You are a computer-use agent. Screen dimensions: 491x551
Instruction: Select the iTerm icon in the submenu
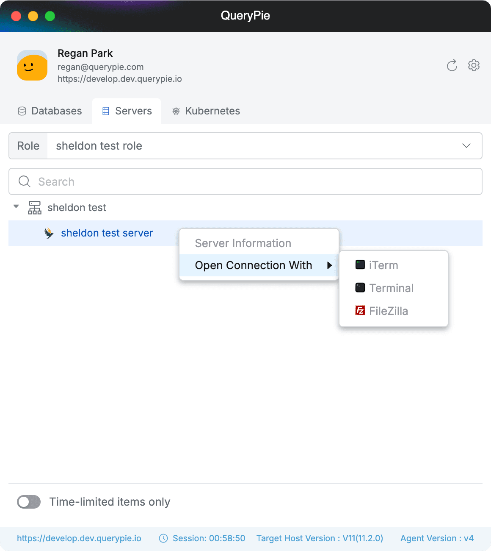coord(360,264)
